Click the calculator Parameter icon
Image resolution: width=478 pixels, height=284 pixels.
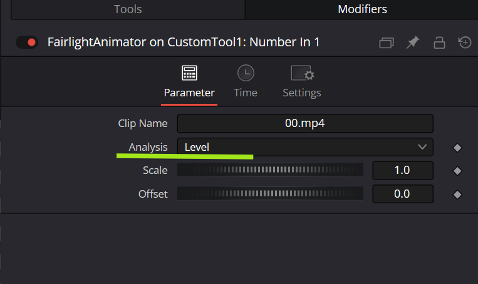pos(189,73)
